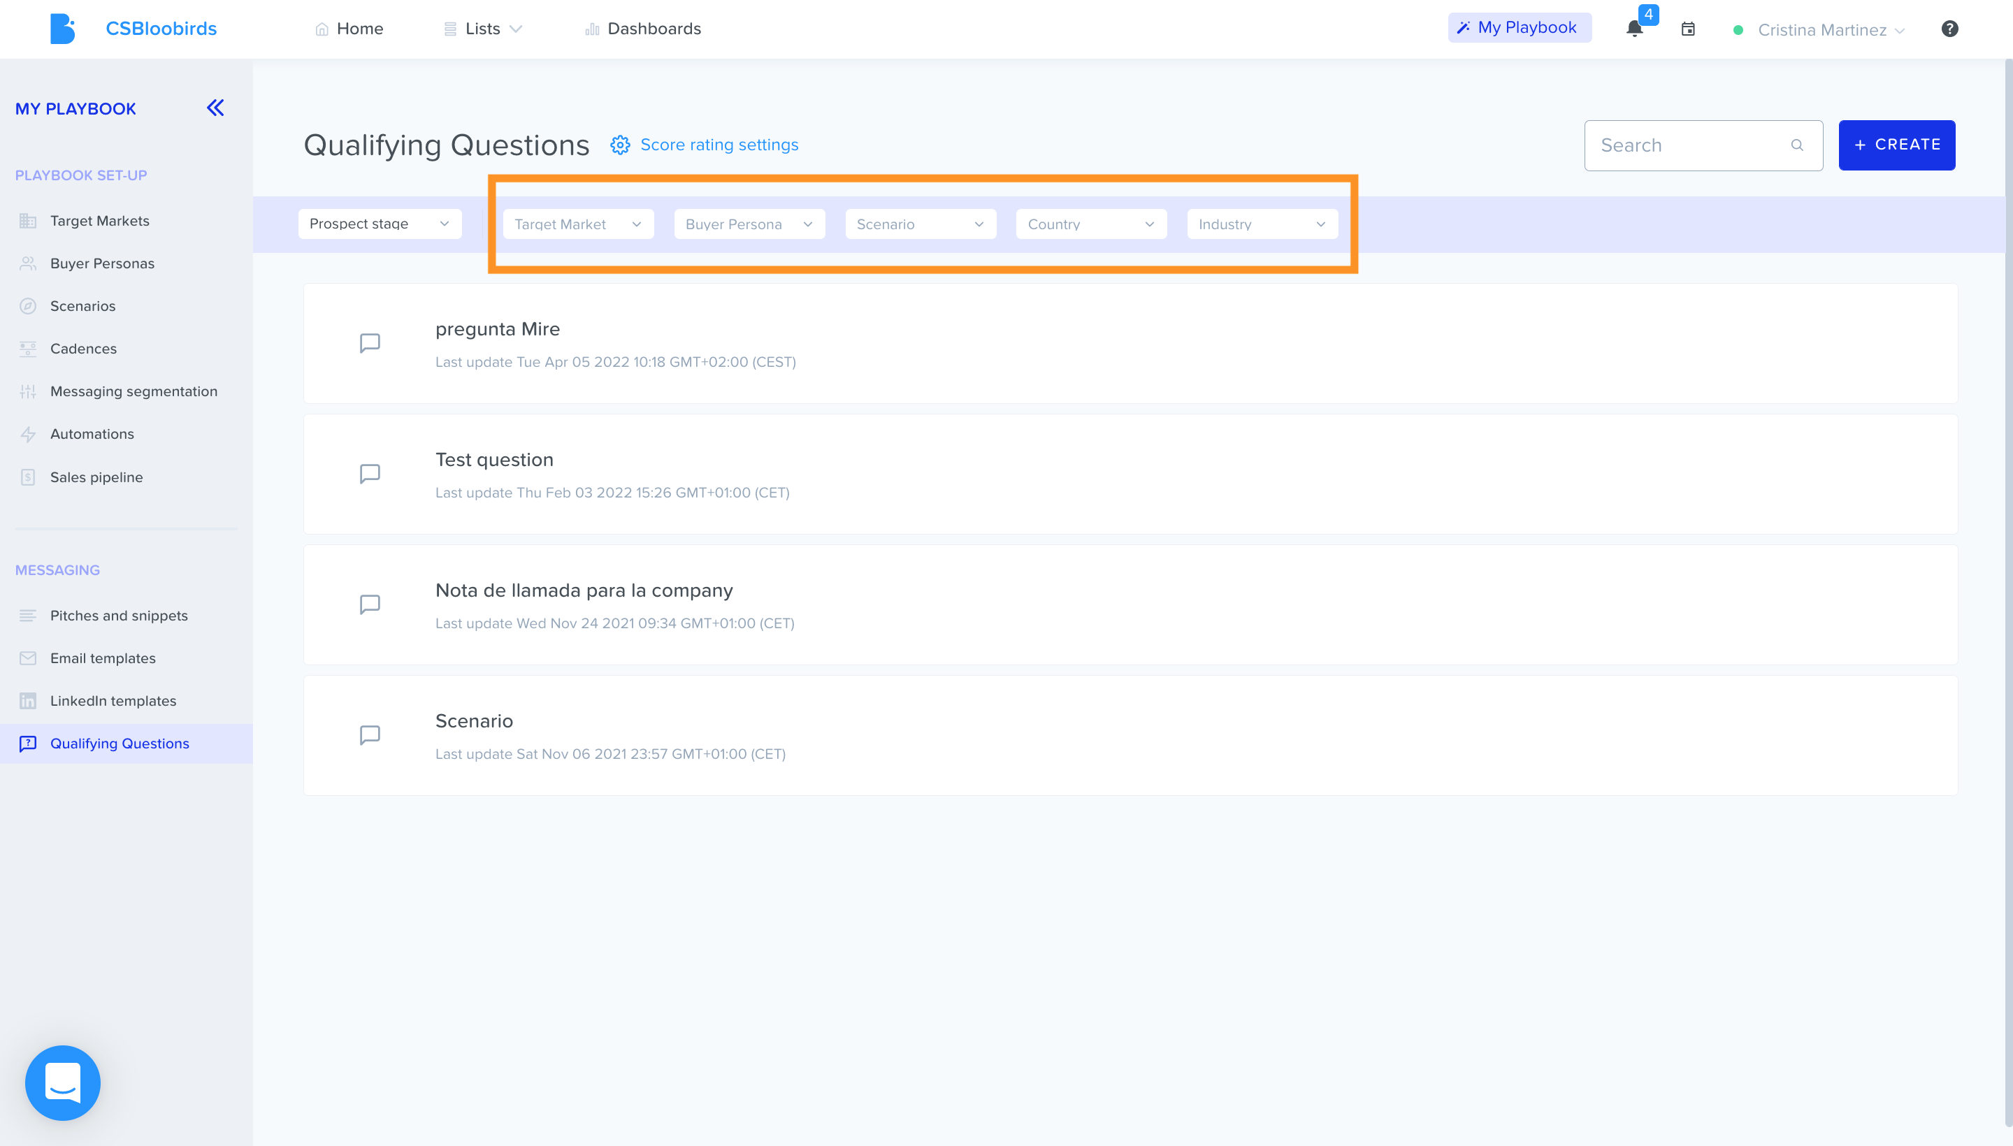Click the comment icon for Scenario question
Viewport: 2013px width, 1146px height.
[x=370, y=735]
